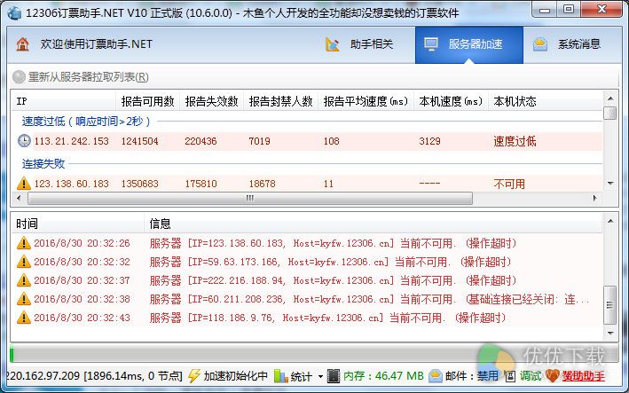Screen dimensions: 629x393
Task: Click the 助手相关 pencil icon
Action: point(332,44)
